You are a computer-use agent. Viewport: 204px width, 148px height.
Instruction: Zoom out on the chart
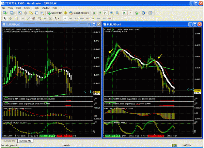click(117, 13)
